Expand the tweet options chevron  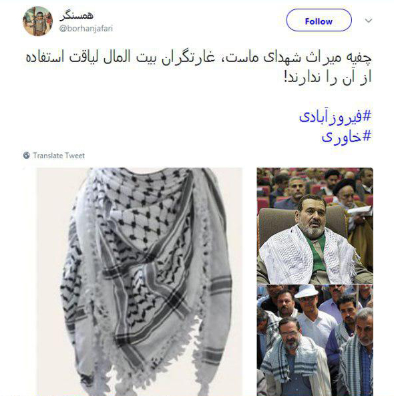(x=369, y=21)
